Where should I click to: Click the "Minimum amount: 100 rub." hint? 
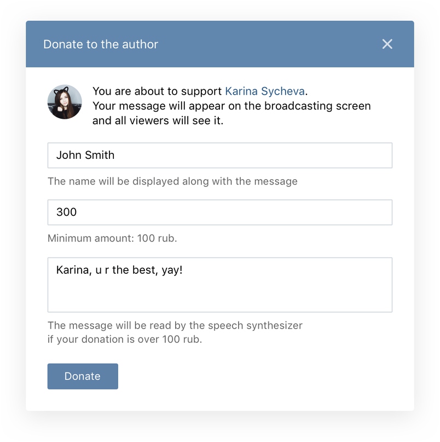[x=112, y=238]
